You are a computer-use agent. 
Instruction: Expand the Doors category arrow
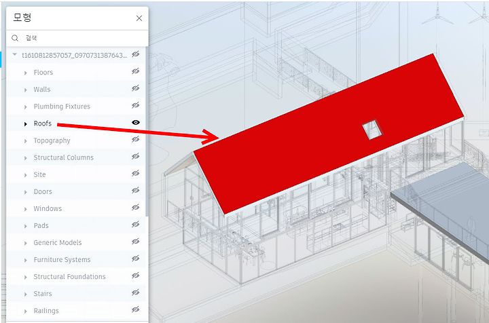point(26,192)
